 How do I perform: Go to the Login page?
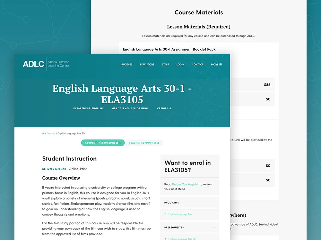click(180, 65)
